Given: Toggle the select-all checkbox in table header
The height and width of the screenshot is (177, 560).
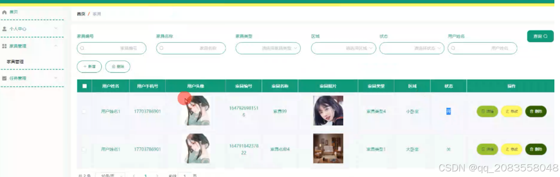Looking at the screenshot, I should point(84,86).
